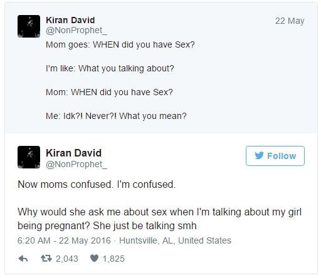Open the Huntsville, AL, United States location
This screenshot has height=278, width=321.
point(175,240)
